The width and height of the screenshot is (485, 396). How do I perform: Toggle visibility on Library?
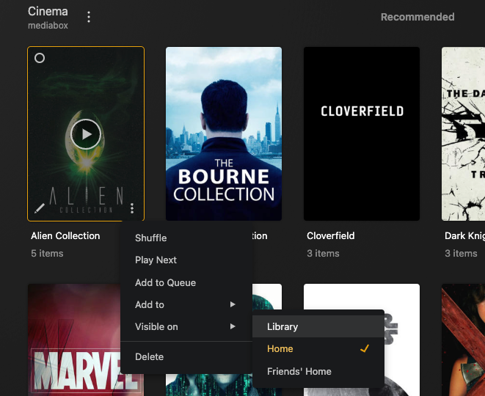click(318, 326)
